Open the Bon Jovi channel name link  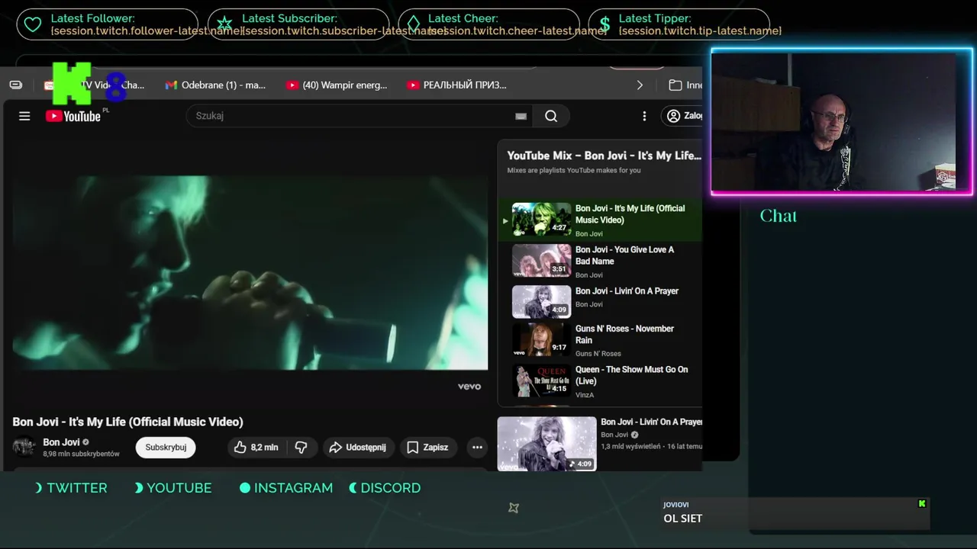point(61,442)
